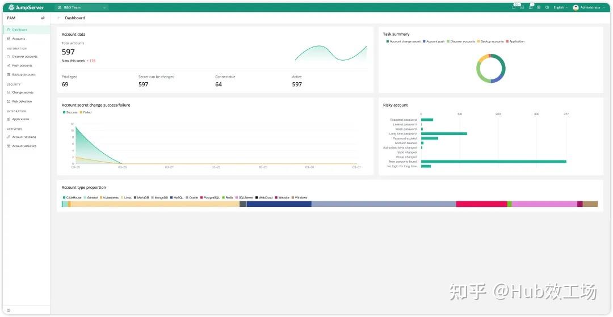Screen dimensions: 613x317
Task: Open Accounts in the sidebar
Action: pyautogui.click(x=19, y=39)
